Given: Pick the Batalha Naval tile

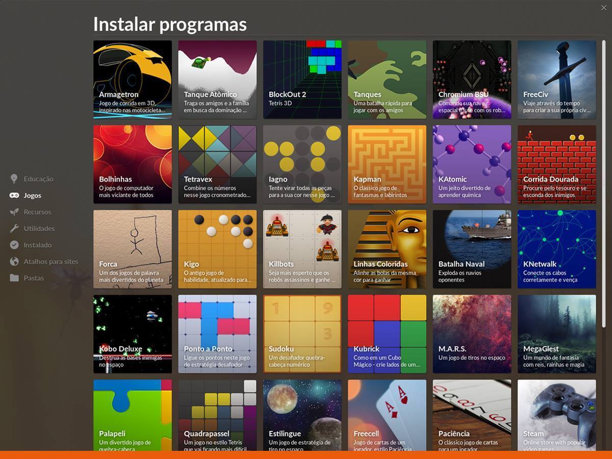Looking at the screenshot, I should click(x=472, y=249).
